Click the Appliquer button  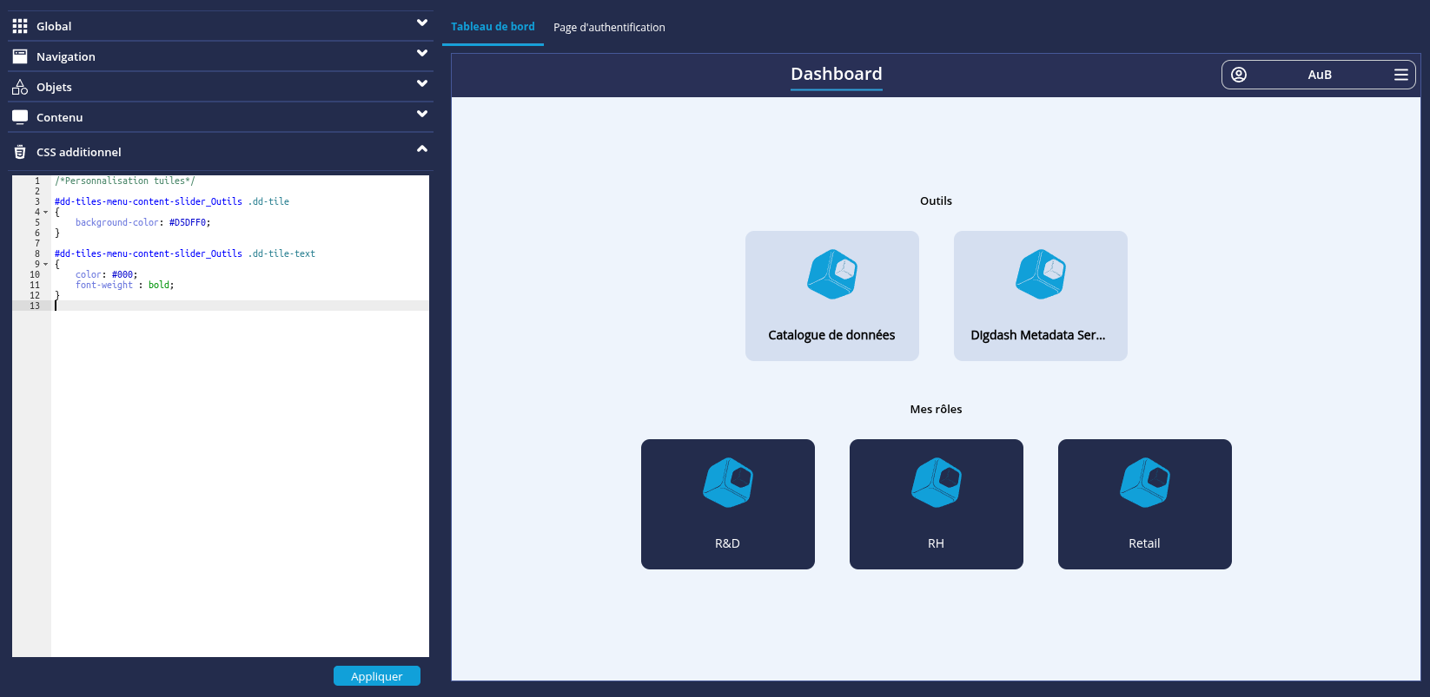[x=376, y=676]
